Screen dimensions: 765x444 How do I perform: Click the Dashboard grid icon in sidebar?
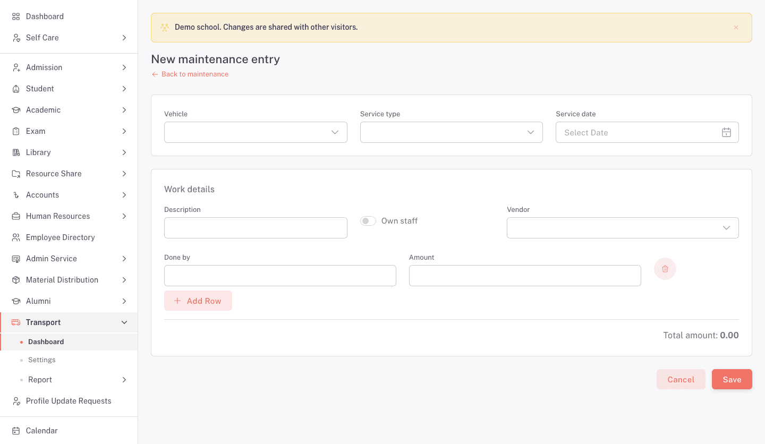click(x=16, y=16)
